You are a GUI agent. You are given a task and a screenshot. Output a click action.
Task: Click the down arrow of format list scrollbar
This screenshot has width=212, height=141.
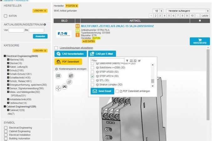pos(153,86)
